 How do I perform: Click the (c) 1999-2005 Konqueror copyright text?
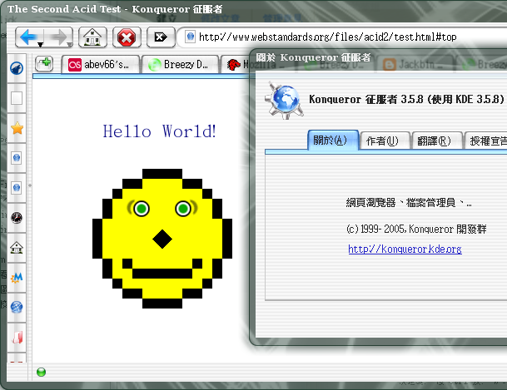pyautogui.click(x=416, y=229)
